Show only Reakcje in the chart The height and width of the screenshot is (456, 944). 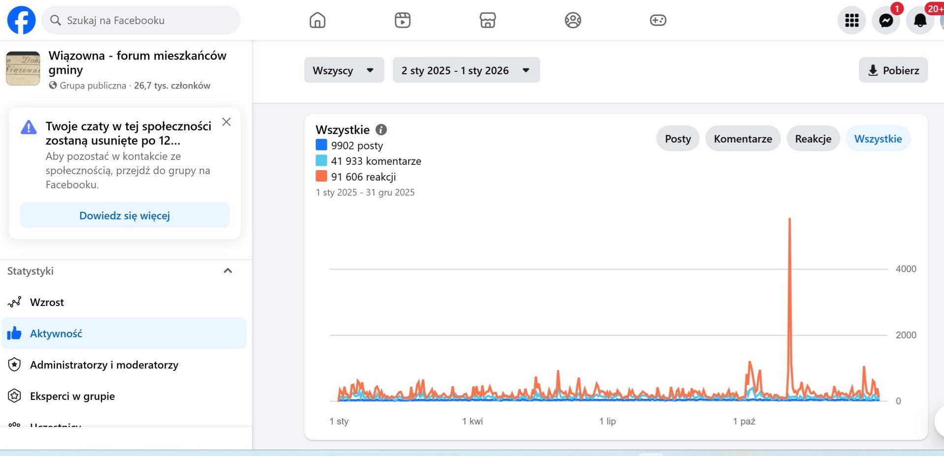click(x=813, y=139)
